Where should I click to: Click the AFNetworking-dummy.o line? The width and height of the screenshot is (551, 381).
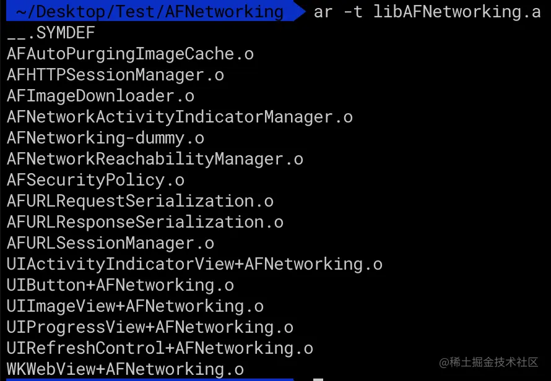(105, 138)
